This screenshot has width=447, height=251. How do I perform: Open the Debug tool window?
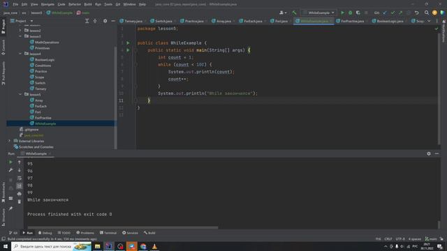pyautogui.click(x=45, y=233)
